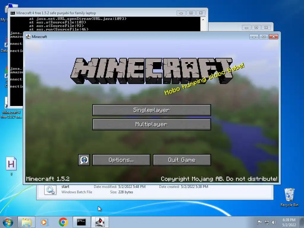Viewport: 304px width, 228px height.
Task: Close the Minecraft game window
Action: (x=273, y=37)
